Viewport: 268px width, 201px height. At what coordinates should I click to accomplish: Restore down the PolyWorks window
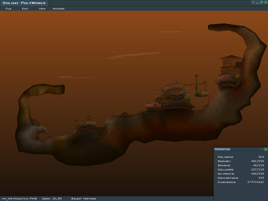click(261, 2)
